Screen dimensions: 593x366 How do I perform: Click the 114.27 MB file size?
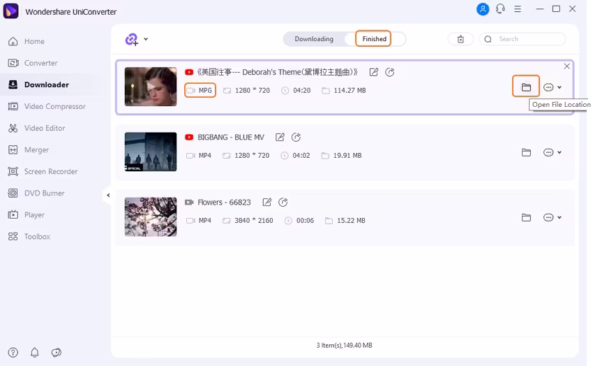tap(350, 91)
